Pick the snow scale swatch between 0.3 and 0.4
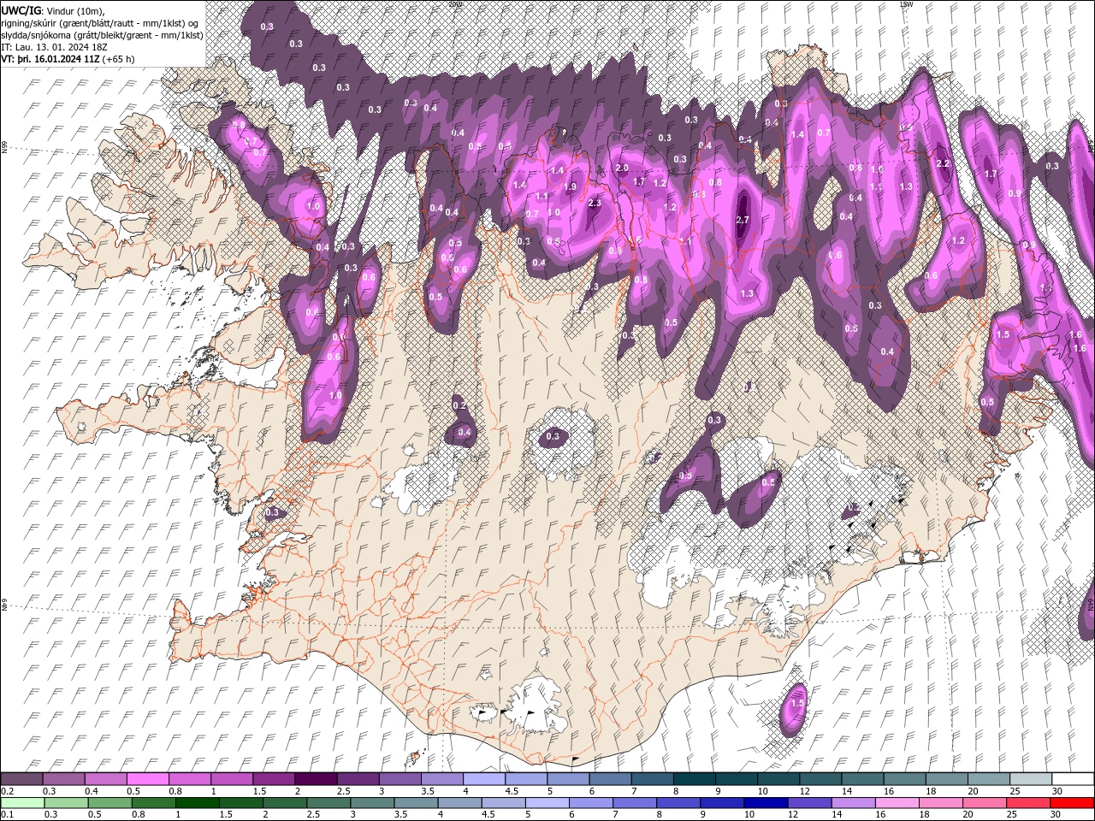The image size is (1095, 821). [63, 779]
